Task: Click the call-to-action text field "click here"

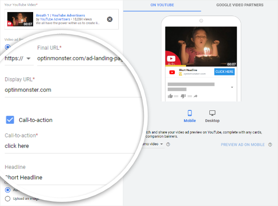Action: pyautogui.click(x=69, y=146)
